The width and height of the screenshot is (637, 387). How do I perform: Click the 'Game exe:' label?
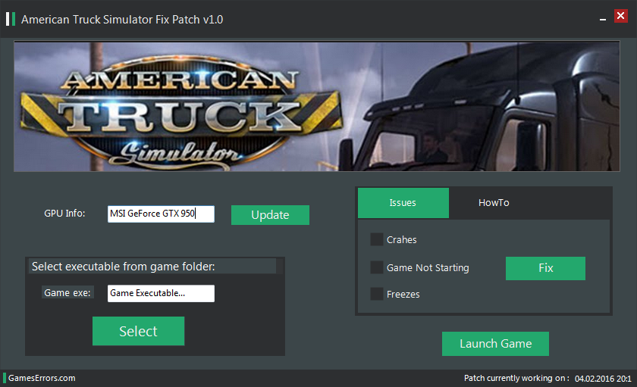point(67,292)
